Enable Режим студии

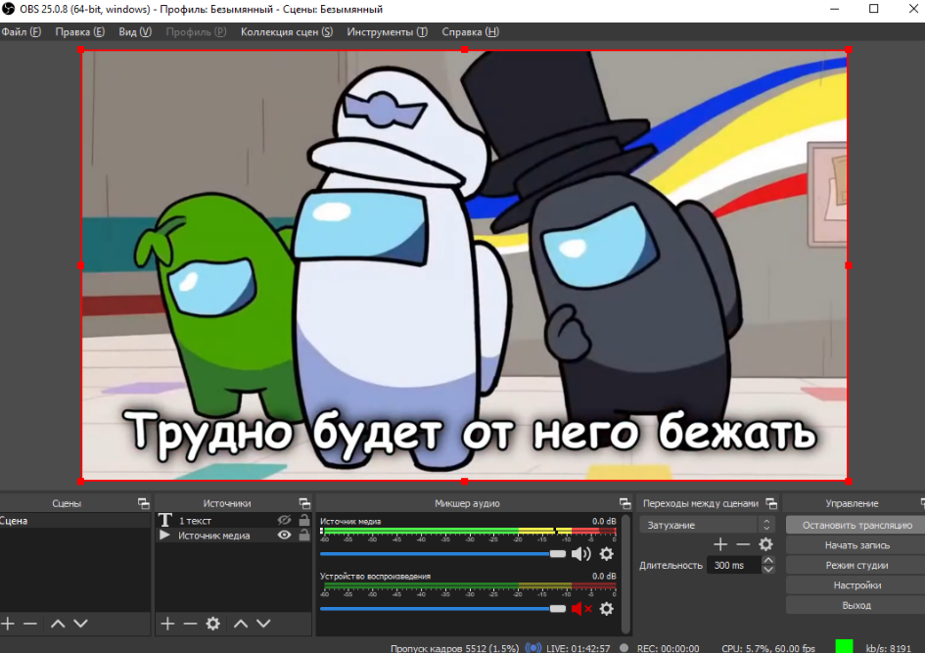(856, 565)
